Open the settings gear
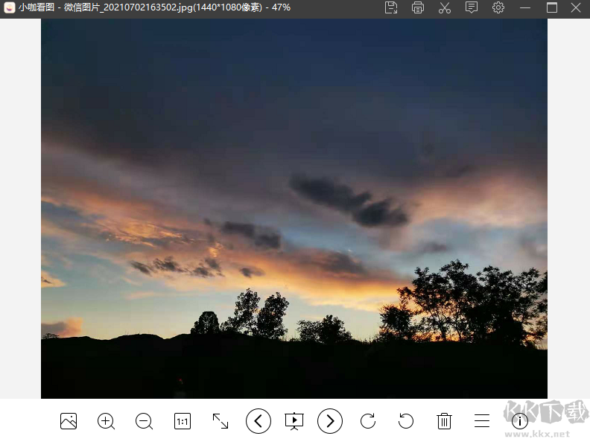The height and width of the screenshot is (439, 590). point(498,7)
